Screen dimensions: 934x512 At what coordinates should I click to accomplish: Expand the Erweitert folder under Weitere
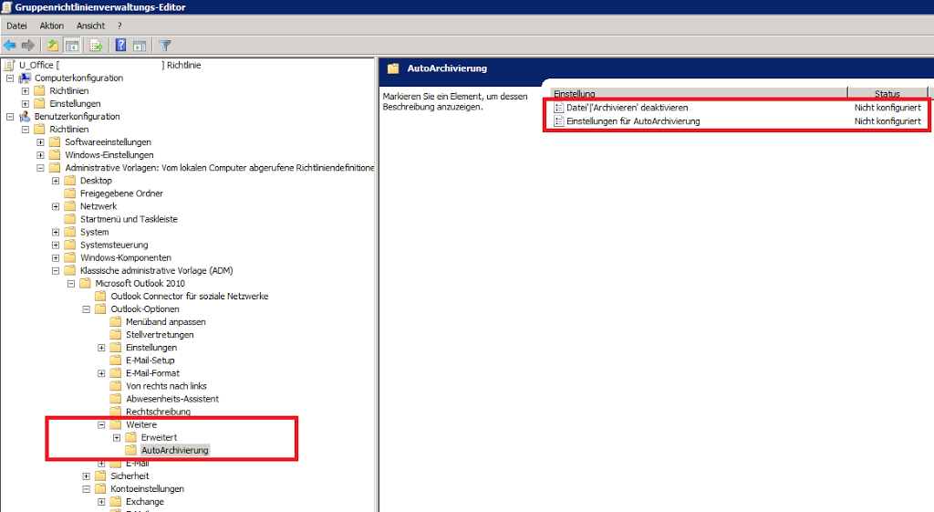point(117,438)
